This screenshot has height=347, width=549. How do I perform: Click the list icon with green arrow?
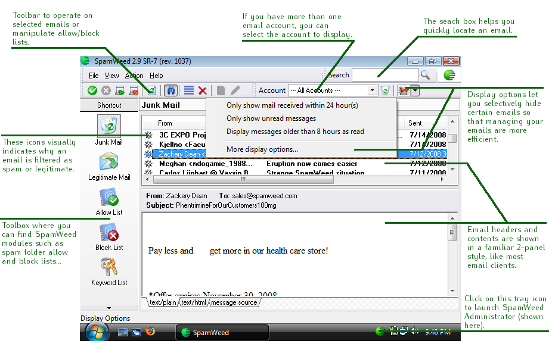(x=120, y=91)
